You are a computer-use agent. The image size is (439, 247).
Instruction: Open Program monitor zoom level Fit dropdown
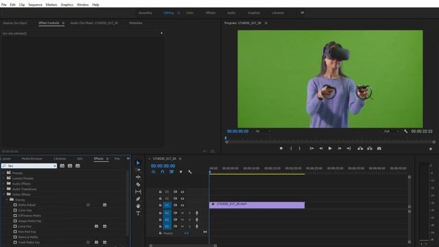coord(263,131)
